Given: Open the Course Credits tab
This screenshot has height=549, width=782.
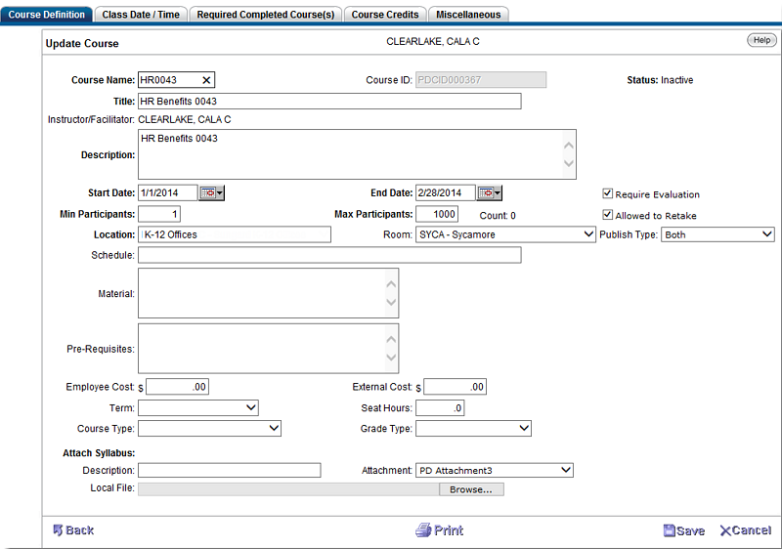Looking at the screenshot, I should pos(385,15).
